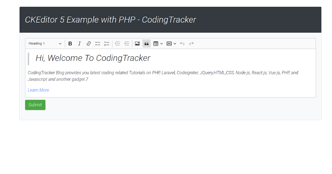The image size is (332, 174).
Task: Insert an image using the toolbar icon
Action: [137, 43]
